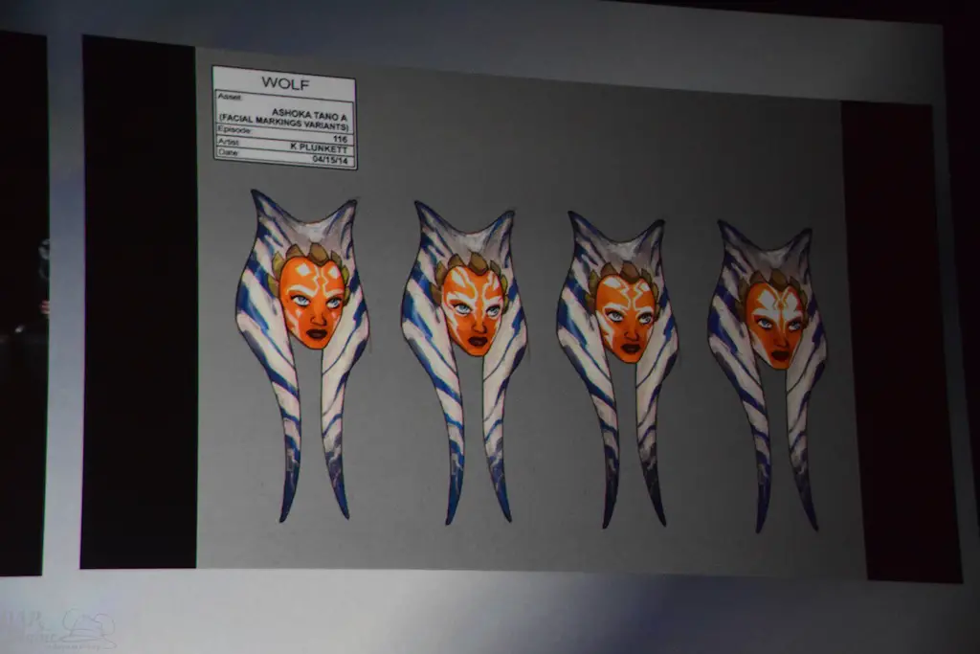Click the date 04/15/14 in the label
Screen dimensions: 980x654
coord(332,159)
